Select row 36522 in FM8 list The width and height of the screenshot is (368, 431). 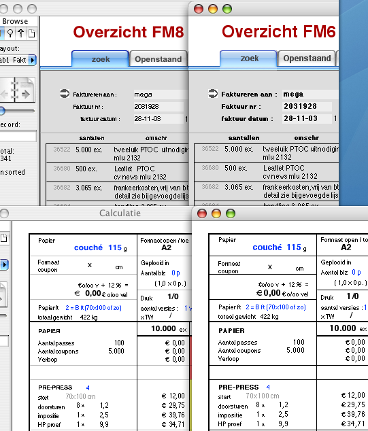[x=118, y=154]
